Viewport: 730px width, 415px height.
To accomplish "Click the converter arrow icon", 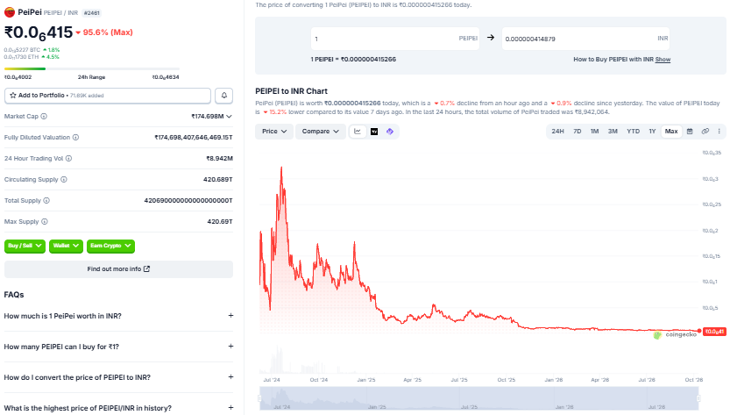I will [x=491, y=38].
